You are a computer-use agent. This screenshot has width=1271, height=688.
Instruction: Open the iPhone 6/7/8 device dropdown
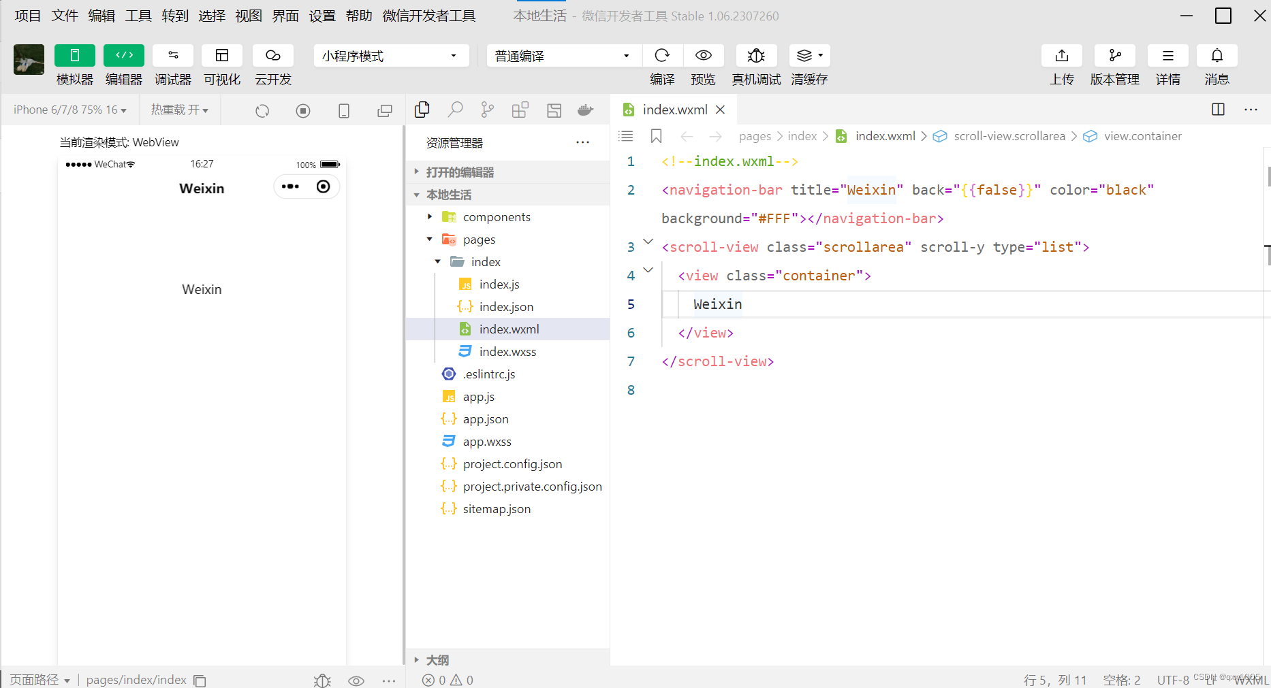pos(69,110)
